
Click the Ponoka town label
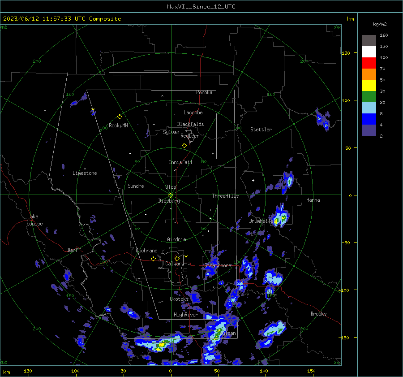tap(204, 92)
